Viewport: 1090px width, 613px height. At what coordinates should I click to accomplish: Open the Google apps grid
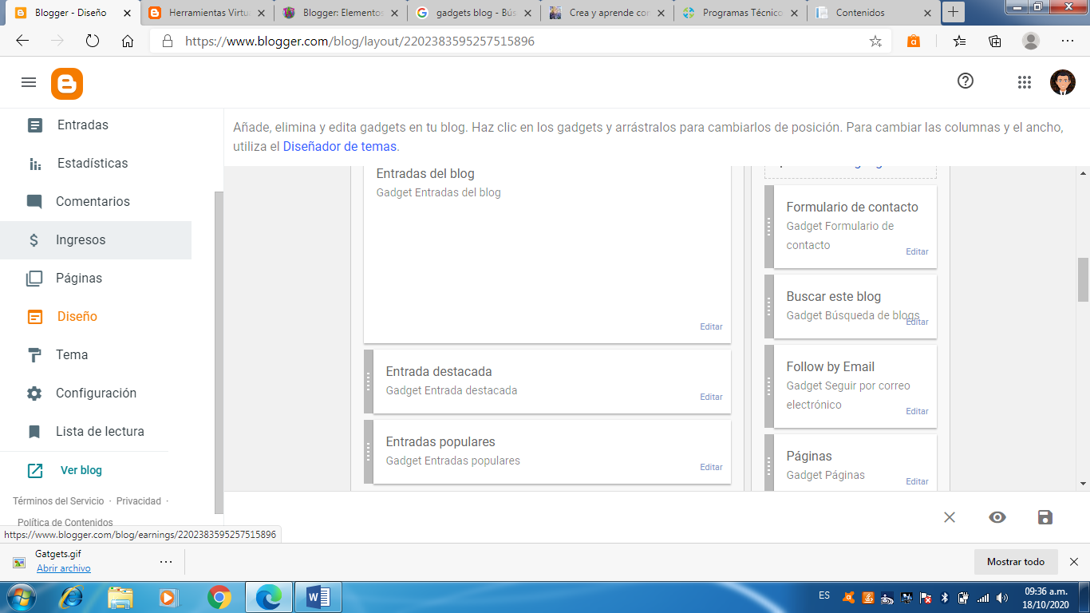(1025, 81)
